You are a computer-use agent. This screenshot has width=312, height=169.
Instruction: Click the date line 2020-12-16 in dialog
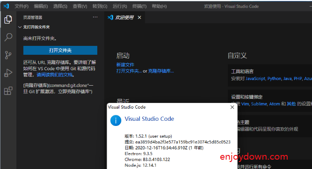[164, 148]
